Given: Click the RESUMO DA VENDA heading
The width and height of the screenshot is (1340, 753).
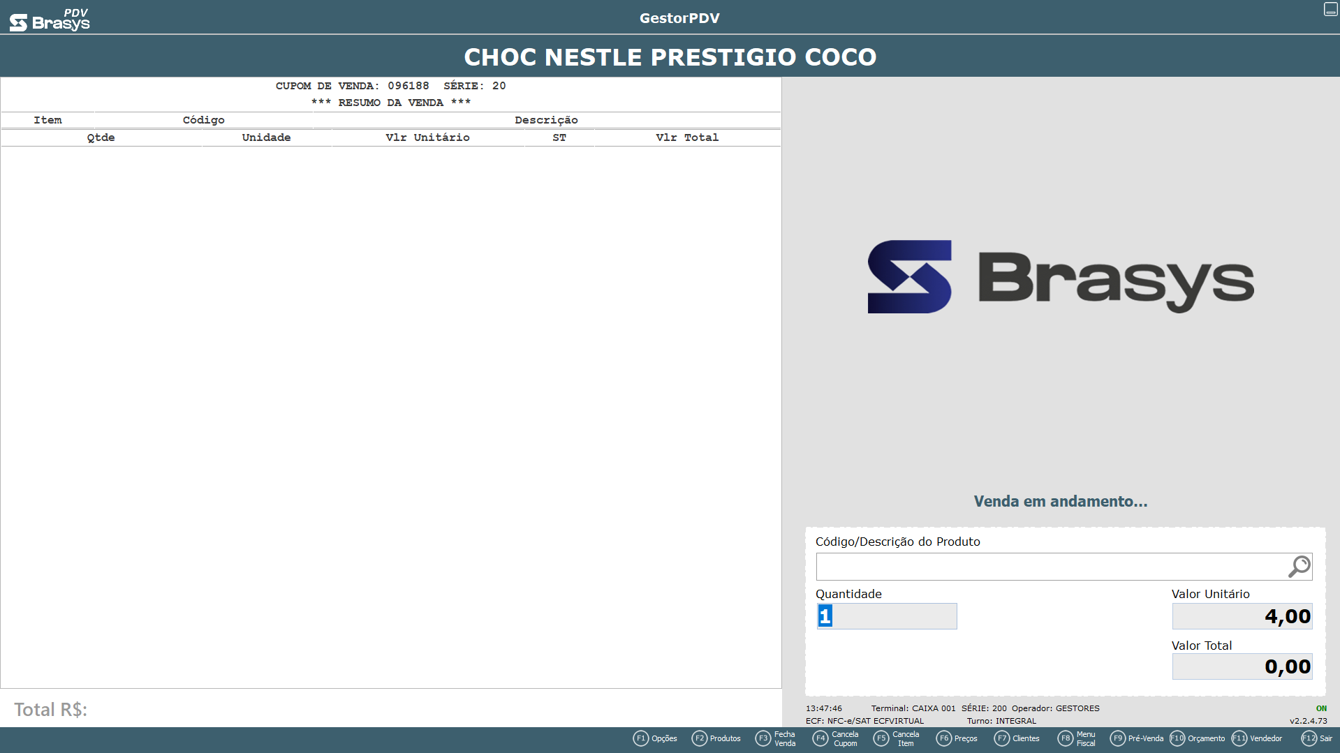Looking at the screenshot, I should (391, 103).
